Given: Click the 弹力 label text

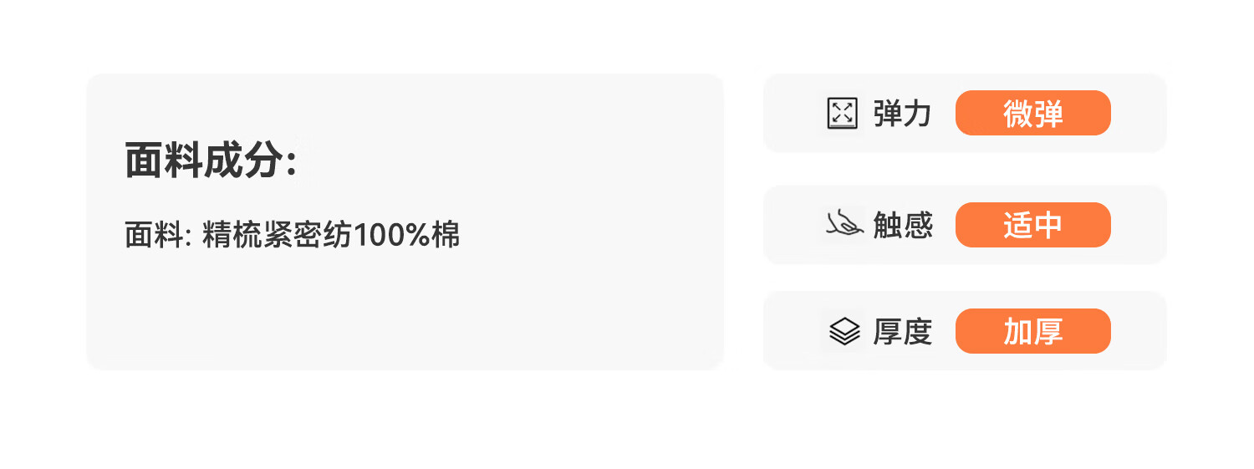Looking at the screenshot, I should (902, 114).
